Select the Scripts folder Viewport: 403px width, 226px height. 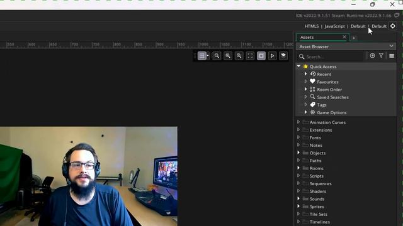tap(316, 176)
